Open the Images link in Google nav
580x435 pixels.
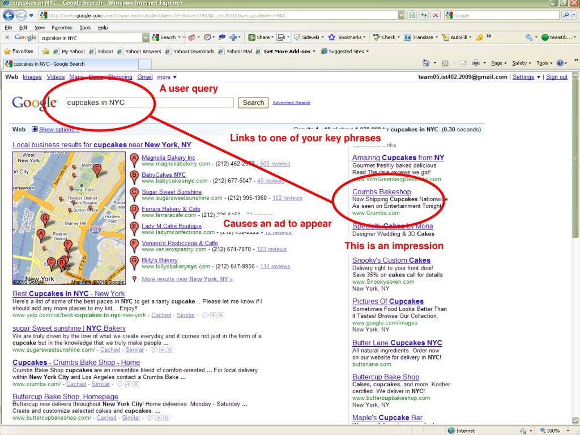(32, 77)
